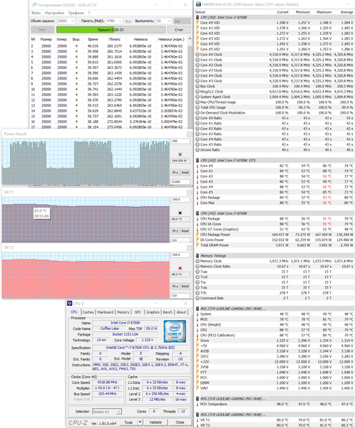The height and width of the screenshot is (428, 355).
Task: Click the CPU-Z title bar icon
Action: 70,304
